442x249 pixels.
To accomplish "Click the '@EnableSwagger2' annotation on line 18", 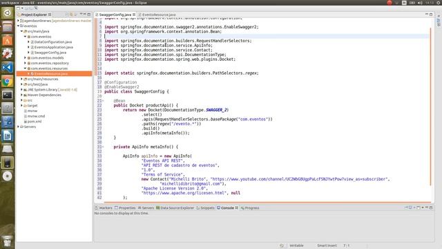I will (x=122, y=87).
